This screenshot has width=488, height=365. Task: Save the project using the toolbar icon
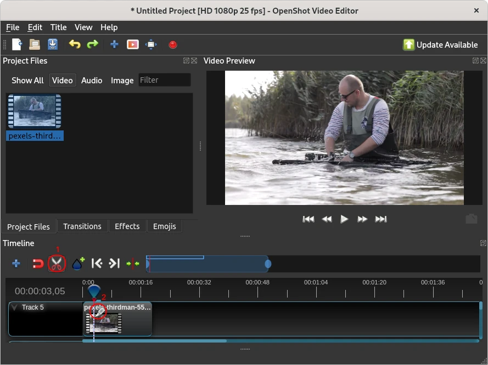click(x=53, y=45)
